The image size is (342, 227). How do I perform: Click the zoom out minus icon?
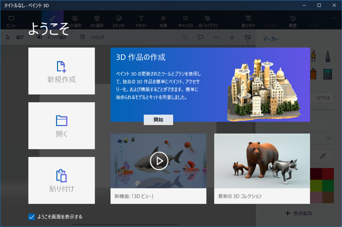(216, 37)
